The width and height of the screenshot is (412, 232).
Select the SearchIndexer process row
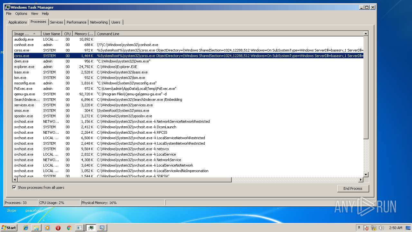click(188, 100)
